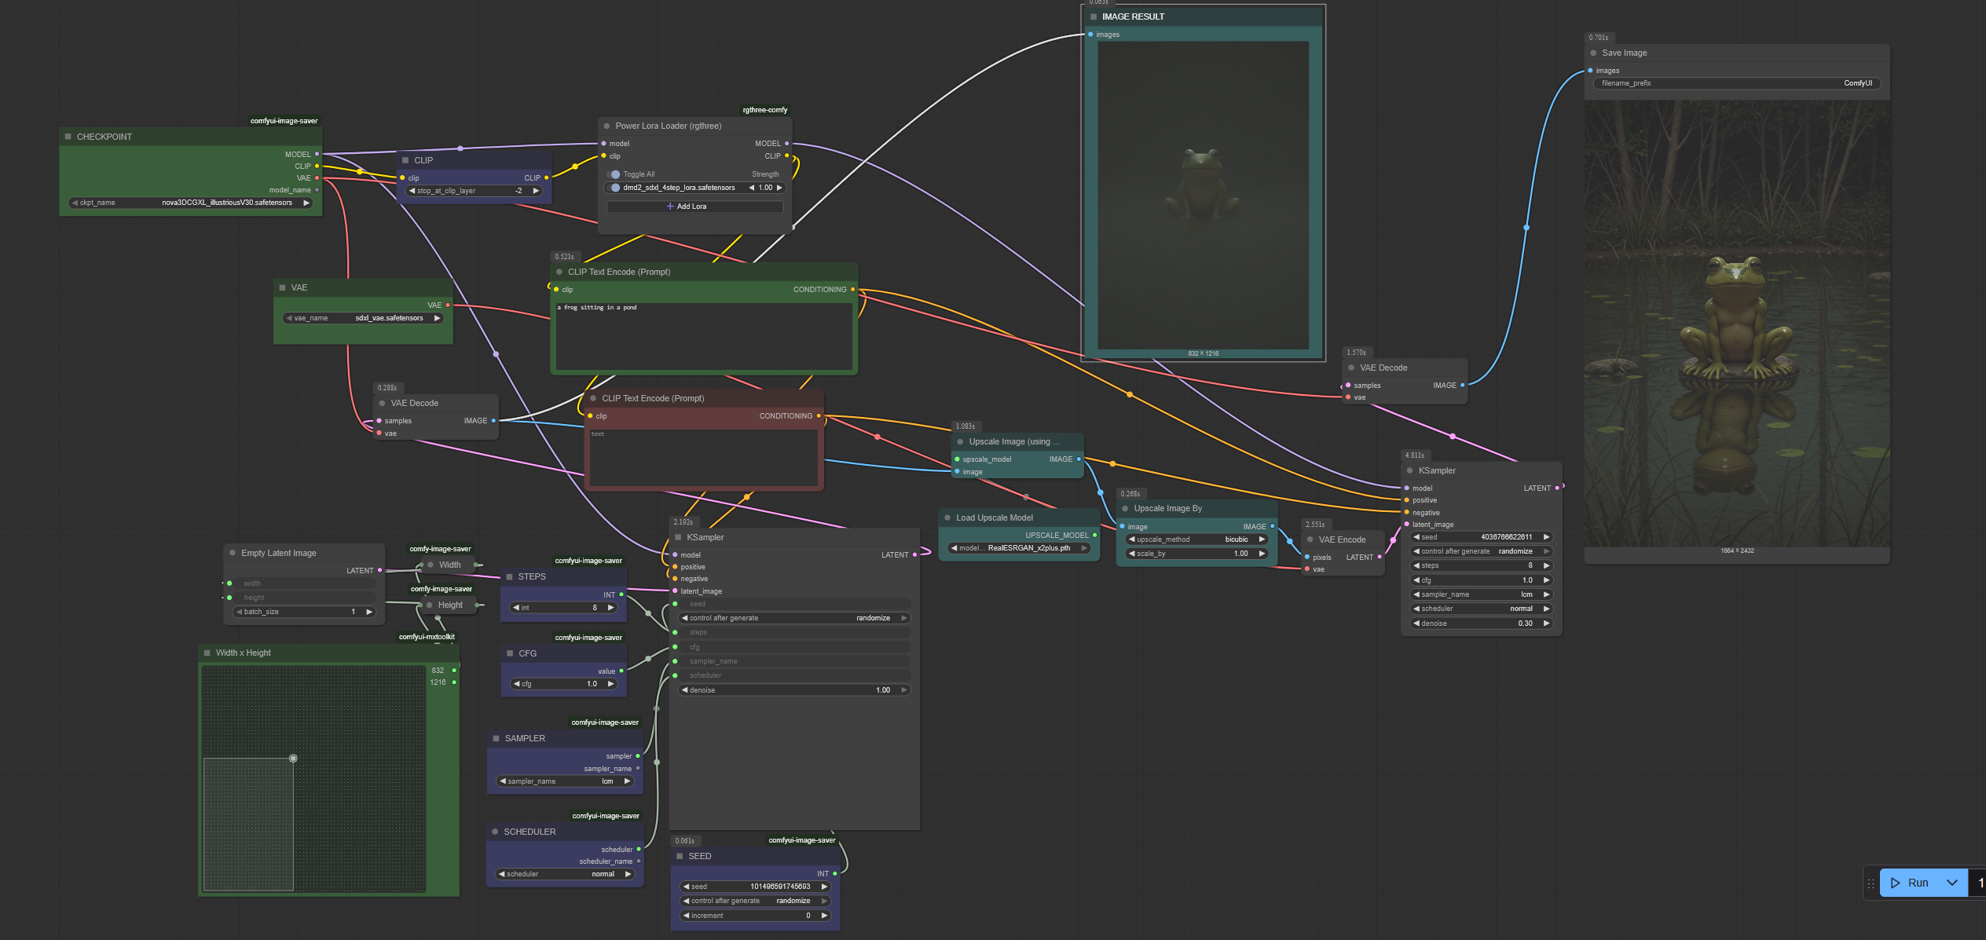Image resolution: width=1986 pixels, height=940 pixels.
Task: Click the Run play icon
Action: pos(1896,883)
